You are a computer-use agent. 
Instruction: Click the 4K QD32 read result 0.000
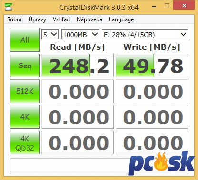coord(78,142)
